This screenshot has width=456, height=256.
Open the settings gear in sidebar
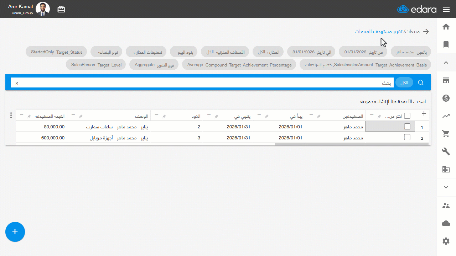click(446, 241)
